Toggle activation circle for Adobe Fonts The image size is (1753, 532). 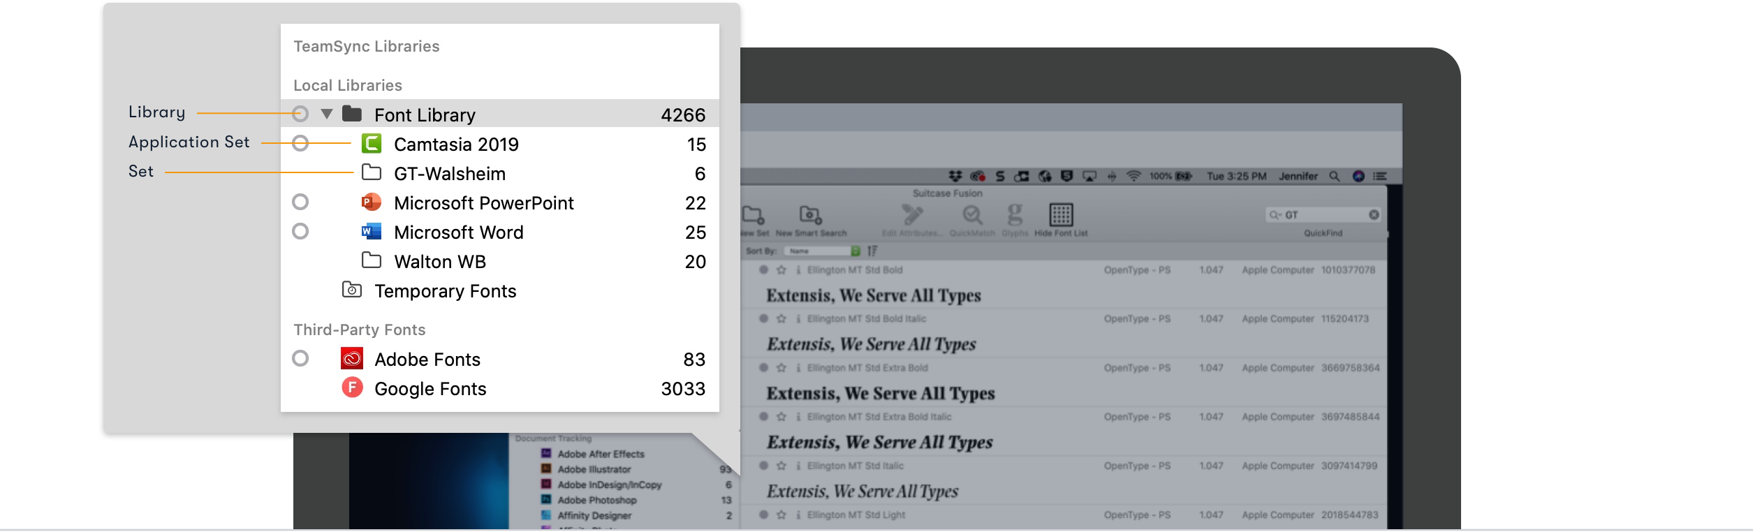[x=300, y=359]
